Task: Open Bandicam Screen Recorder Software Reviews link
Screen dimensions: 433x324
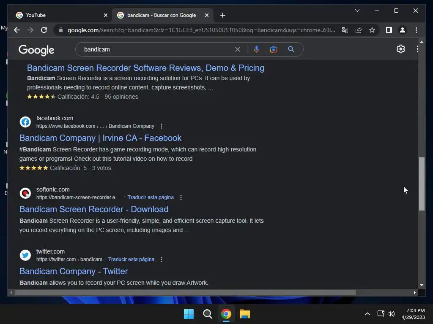Action: (145, 68)
